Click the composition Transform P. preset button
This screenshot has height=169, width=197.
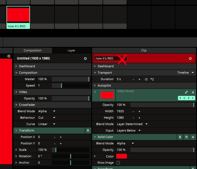point(88,130)
